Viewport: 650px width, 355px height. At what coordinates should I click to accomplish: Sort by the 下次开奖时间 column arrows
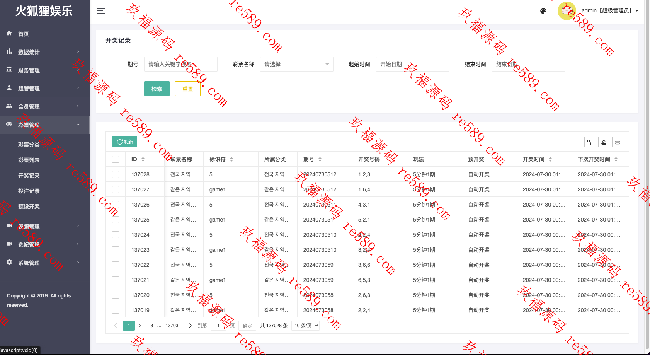[616, 159]
